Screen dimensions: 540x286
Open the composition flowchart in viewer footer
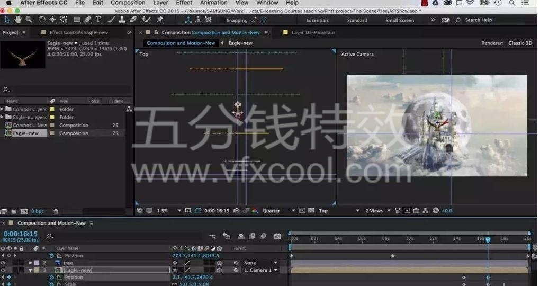pyautogui.click(x=425, y=211)
